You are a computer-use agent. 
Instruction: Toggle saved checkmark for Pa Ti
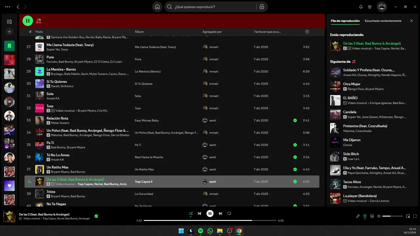pyautogui.click(x=295, y=145)
